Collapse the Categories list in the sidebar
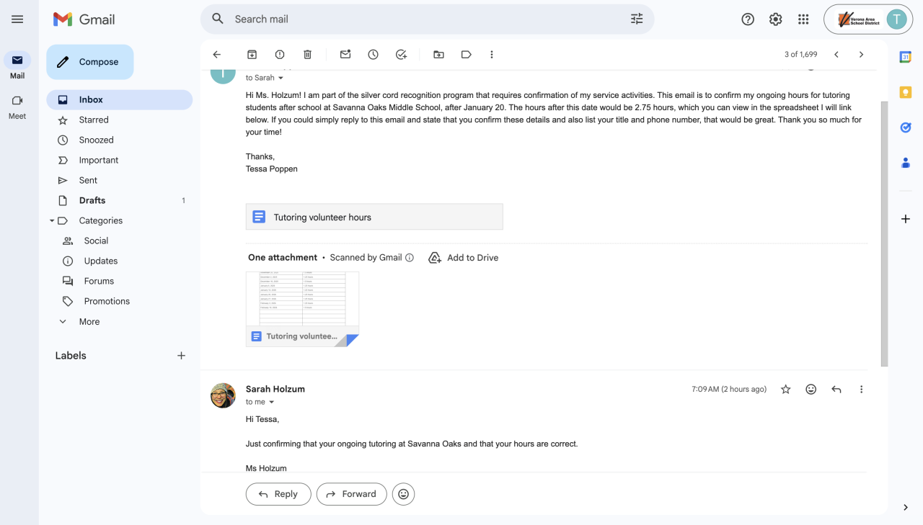 click(52, 221)
